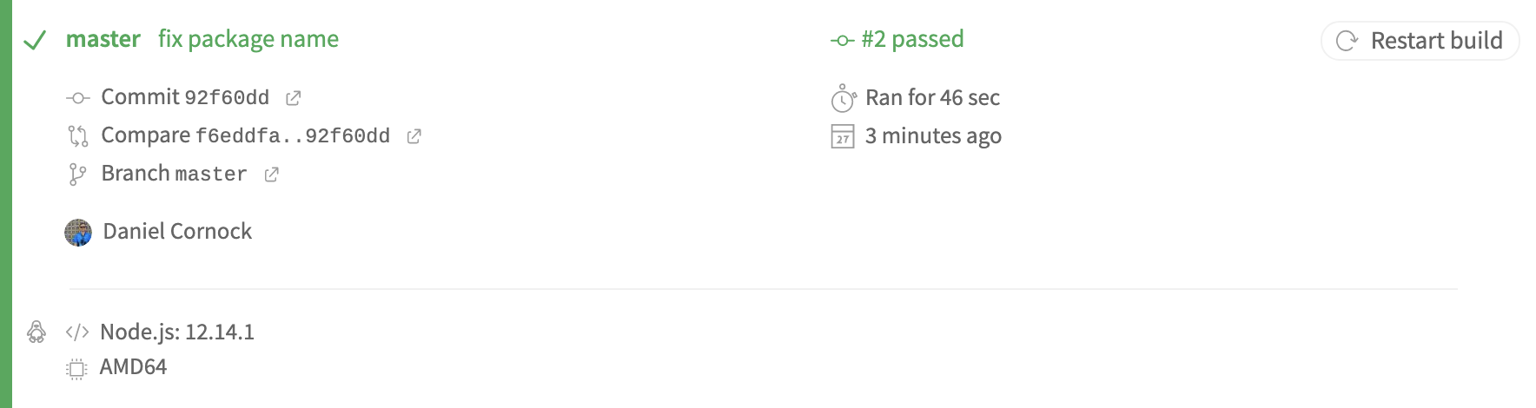Open the 'fix package name' commit message

point(248,40)
